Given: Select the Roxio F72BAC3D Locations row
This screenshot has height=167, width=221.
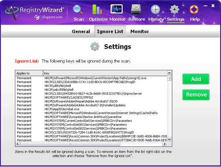Looking at the screenshot, I should click(x=91, y=140).
